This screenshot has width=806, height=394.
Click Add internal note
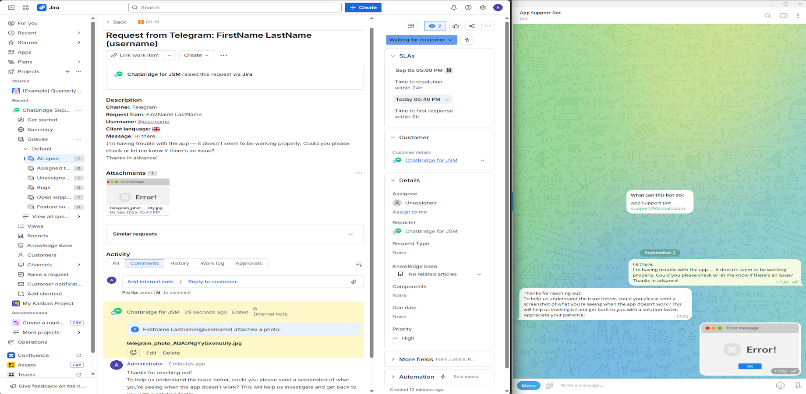[x=150, y=281]
